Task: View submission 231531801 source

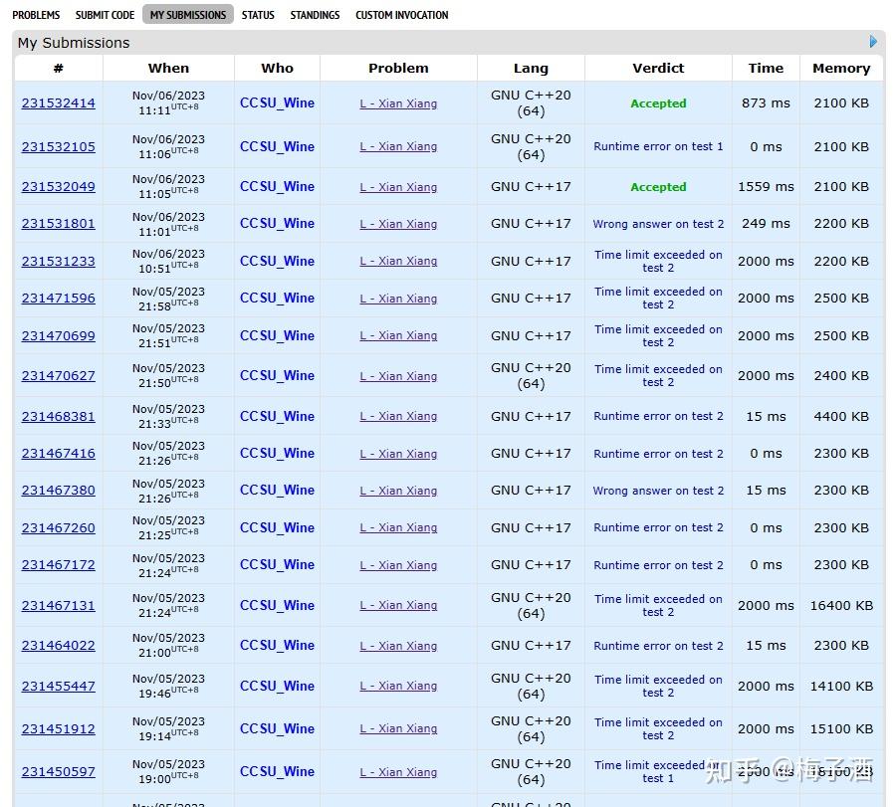Action: [59, 224]
